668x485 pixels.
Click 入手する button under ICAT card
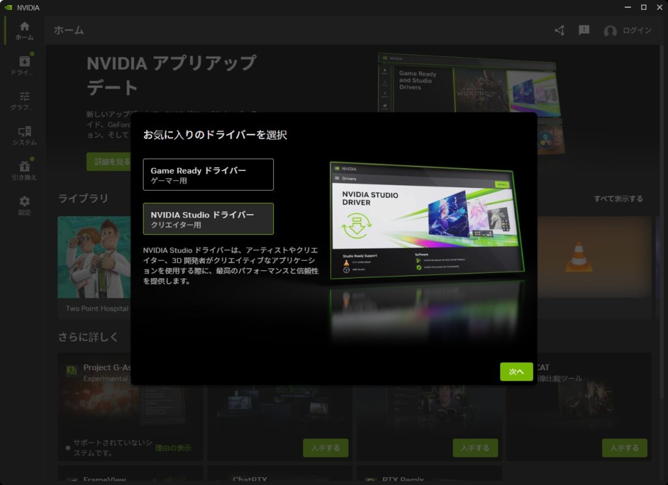pyautogui.click(x=624, y=448)
